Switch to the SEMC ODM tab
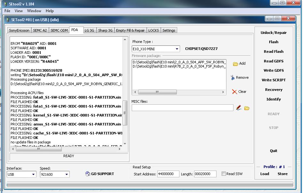The width and height of the screenshot is (307, 193). (59, 30)
